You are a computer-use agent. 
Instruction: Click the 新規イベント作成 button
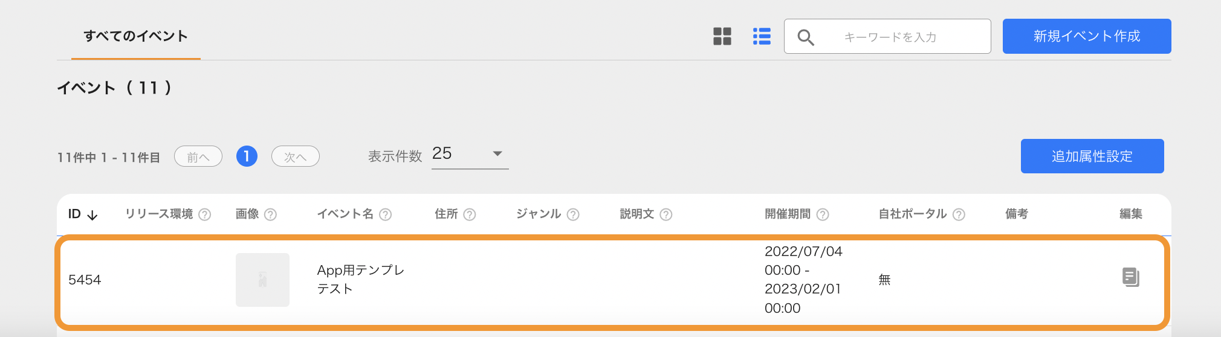point(1087,36)
